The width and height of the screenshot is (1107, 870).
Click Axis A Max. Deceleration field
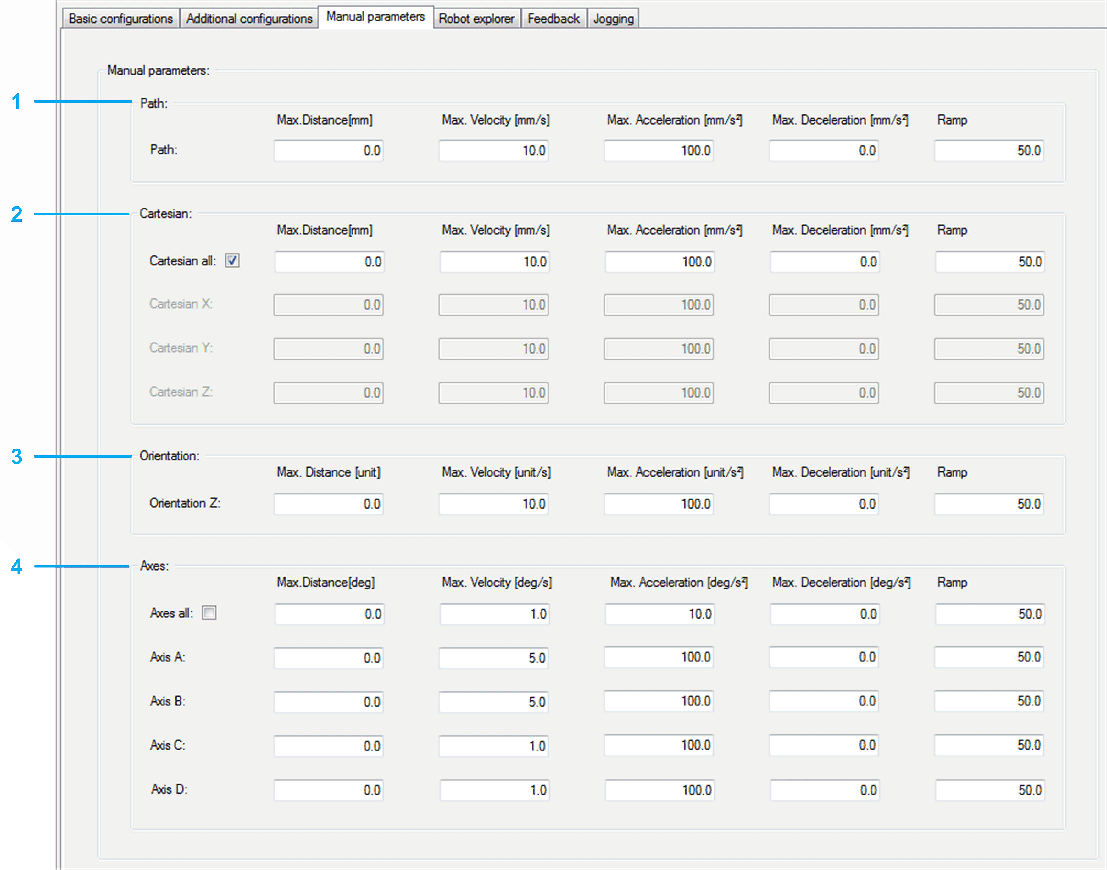[x=823, y=656]
